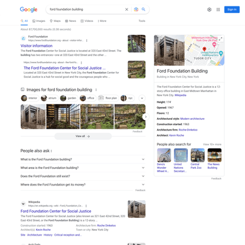The height and width of the screenshot is (245, 245).
Task: Click Ford Foundation site favicon
Action: click(x=23, y=38)
